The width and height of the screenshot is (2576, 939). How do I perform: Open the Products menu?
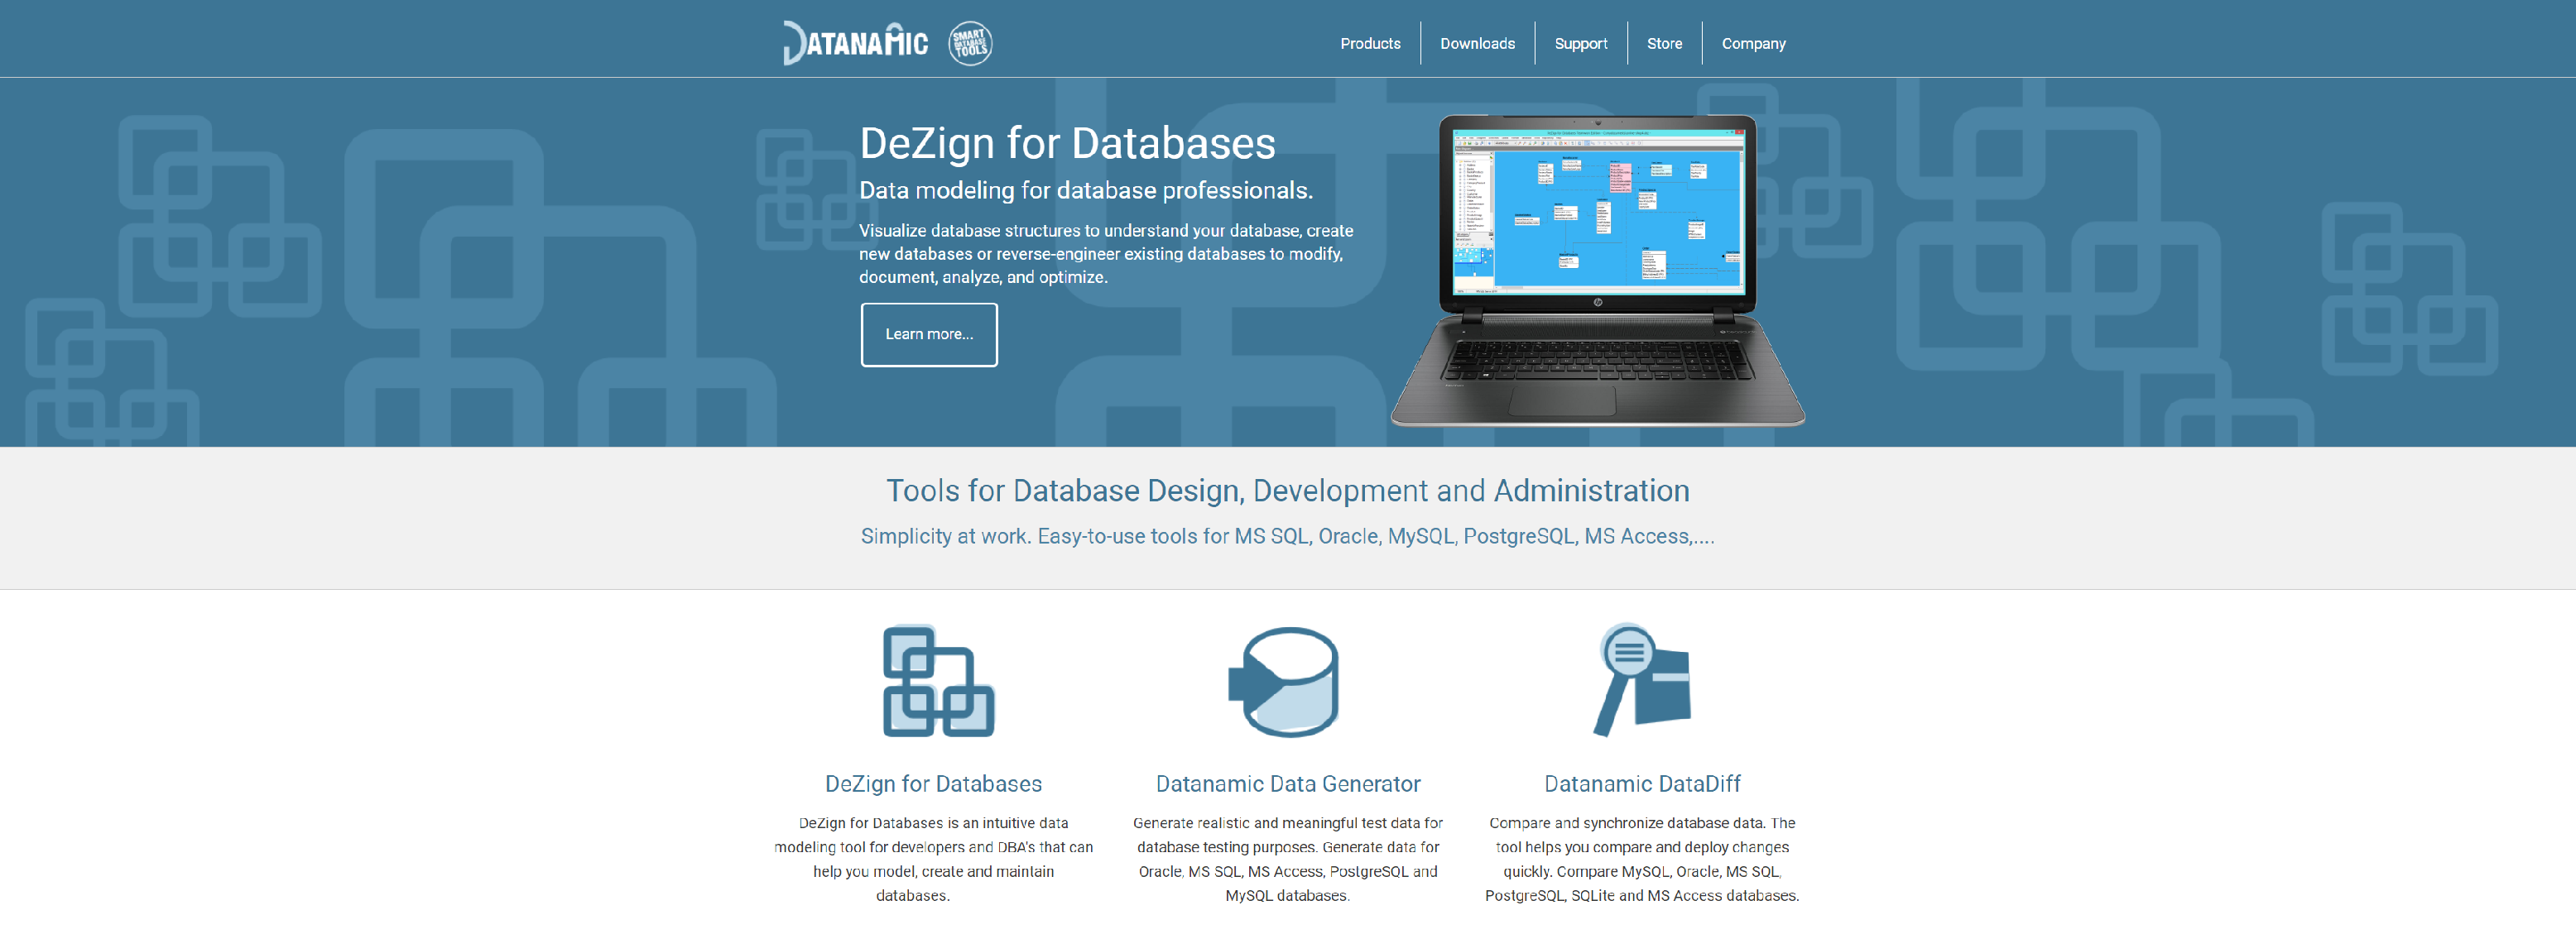pyautogui.click(x=1370, y=44)
